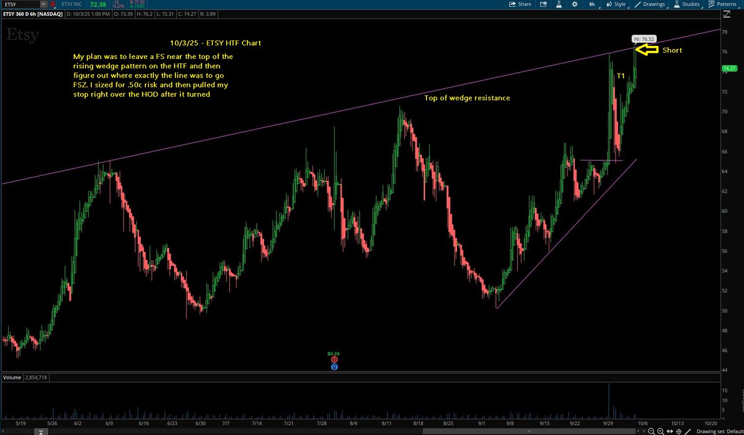Click the 'Top of wedge resistance' annotation
The image size is (744, 435).
coord(467,98)
